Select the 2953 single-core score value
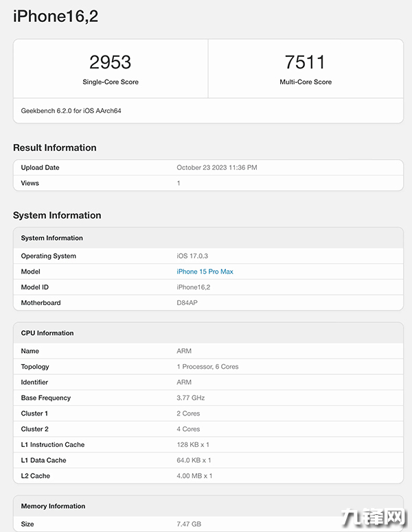Image resolution: width=412 pixels, height=532 pixels. [110, 62]
